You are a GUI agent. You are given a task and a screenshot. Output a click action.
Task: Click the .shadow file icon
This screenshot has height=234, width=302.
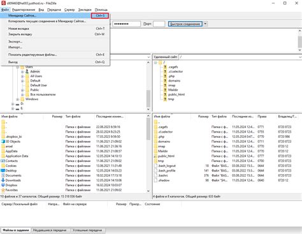click(x=155, y=180)
